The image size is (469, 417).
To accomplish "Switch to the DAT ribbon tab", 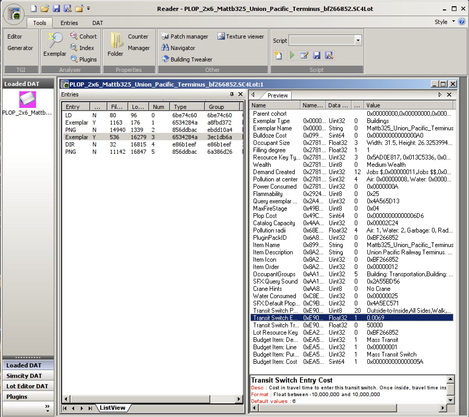I will click(x=98, y=23).
